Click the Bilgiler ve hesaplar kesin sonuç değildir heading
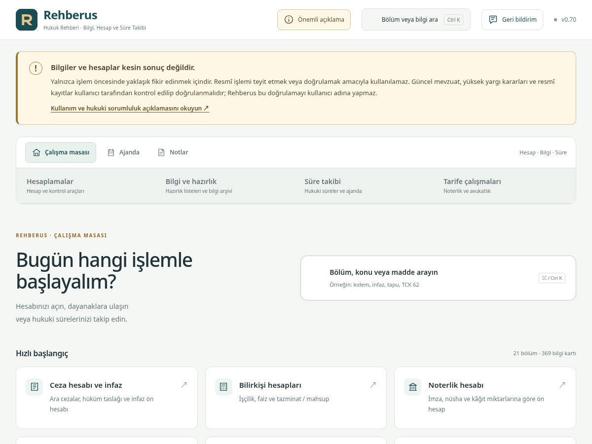This screenshot has width=592, height=444. pyautogui.click(x=123, y=68)
